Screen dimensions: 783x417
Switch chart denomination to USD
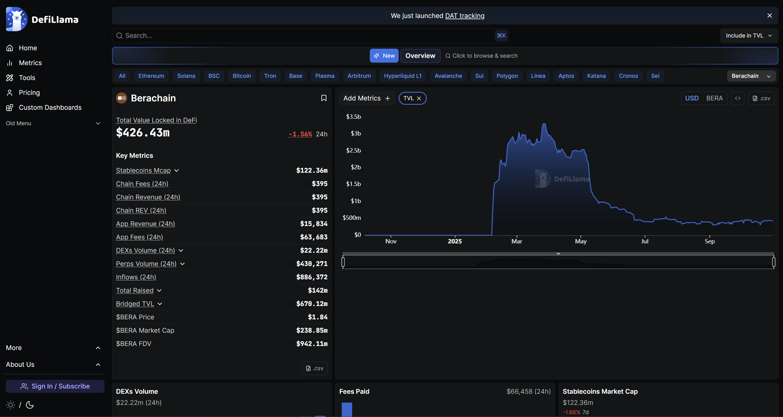click(x=691, y=98)
